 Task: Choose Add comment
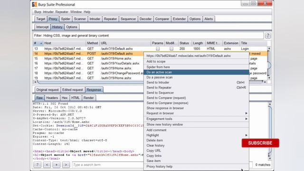[x=196, y=130]
